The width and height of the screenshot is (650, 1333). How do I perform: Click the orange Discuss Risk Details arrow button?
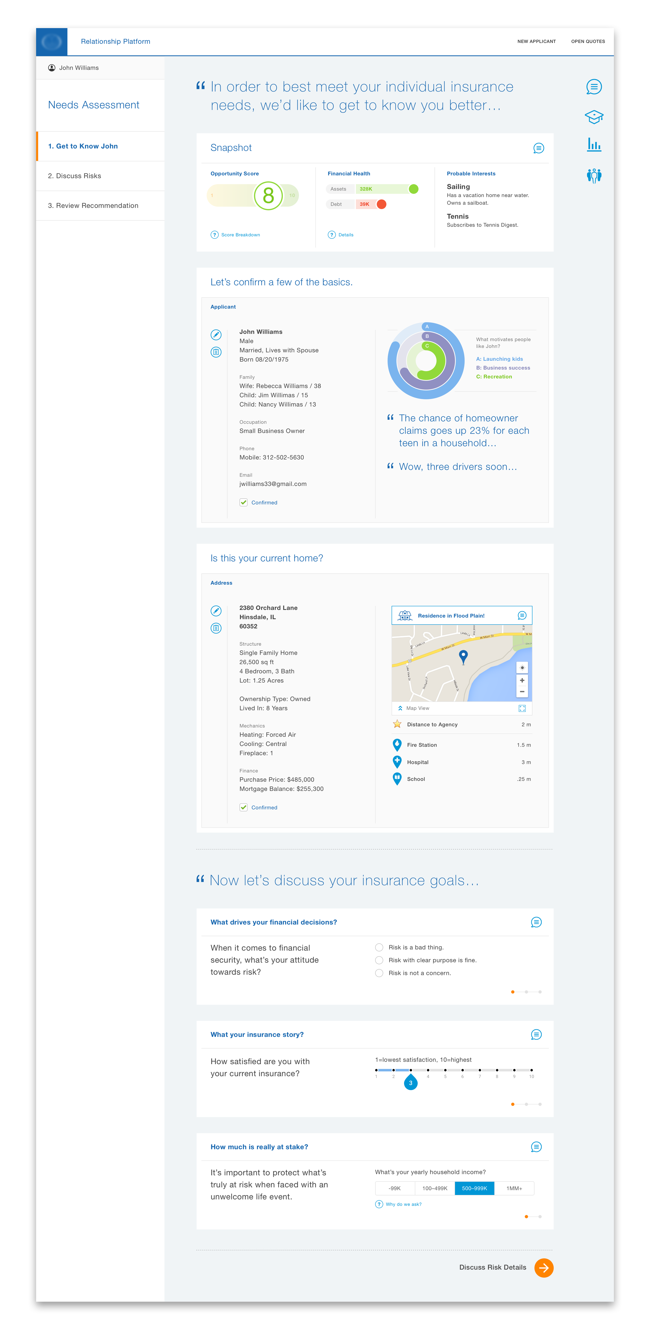[544, 1268]
